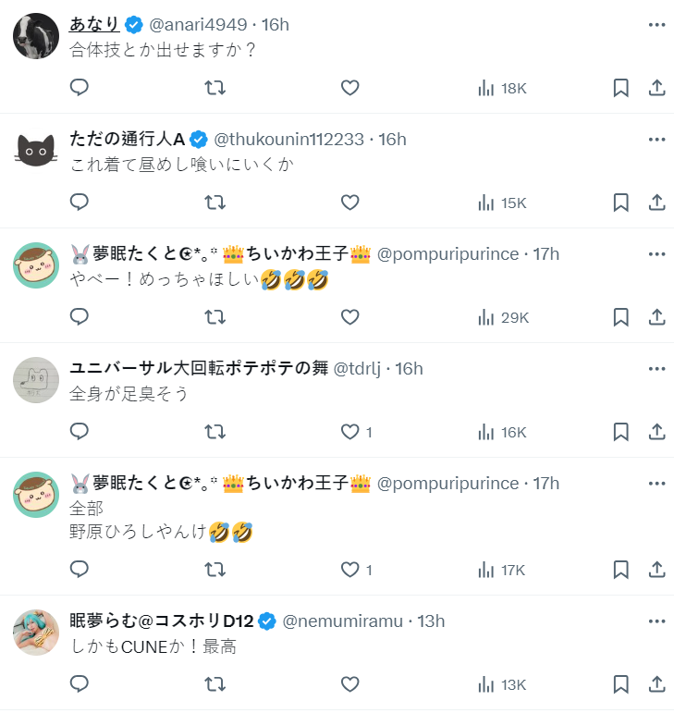
Task: Click ただの通行人A's black cat avatar
Action: tap(36, 151)
